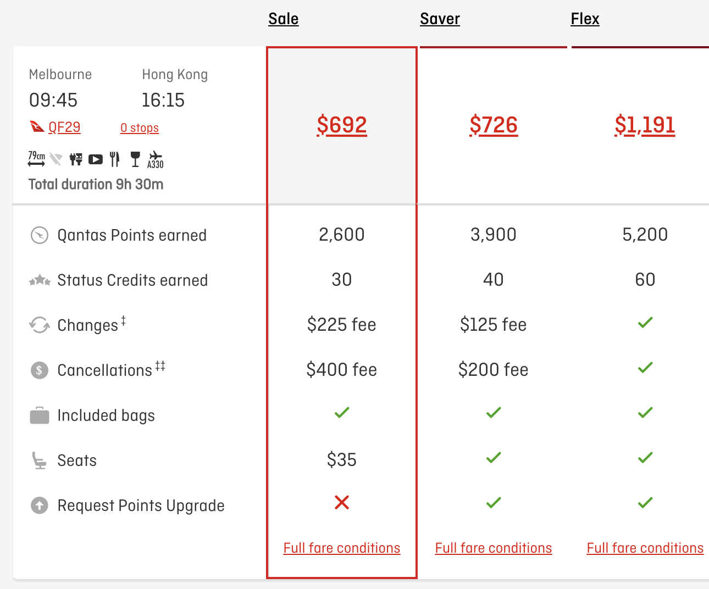Click the Request Points Upgrade arrow icon

(40, 505)
